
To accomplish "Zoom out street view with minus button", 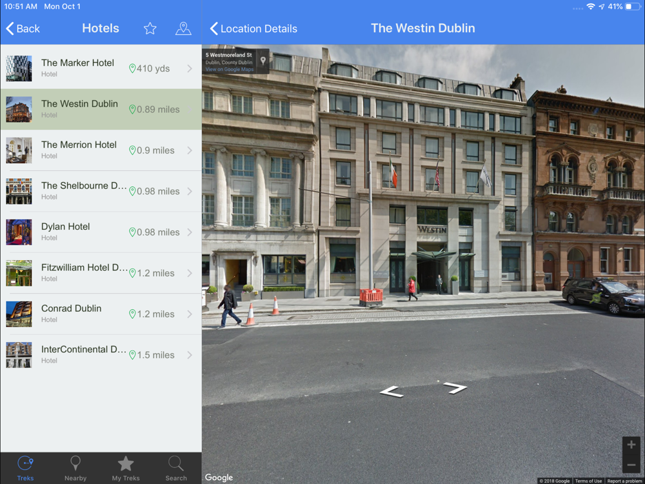I will pyautogui.click(x=631, y=465).
